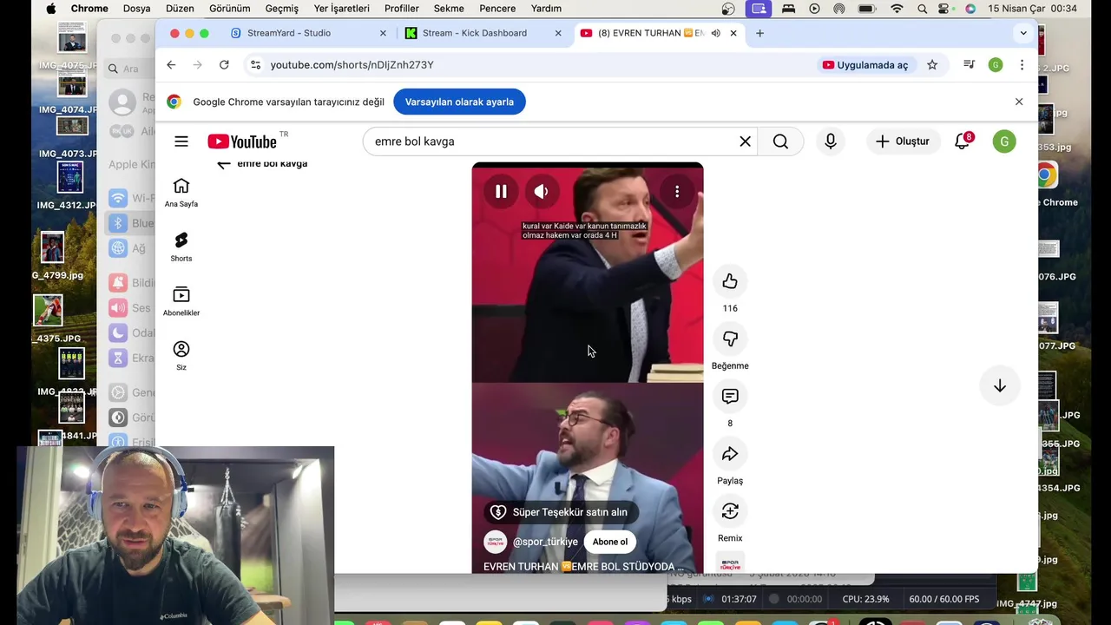Pause the YouTube Short video
The image size is (1111, 625).
501,192
